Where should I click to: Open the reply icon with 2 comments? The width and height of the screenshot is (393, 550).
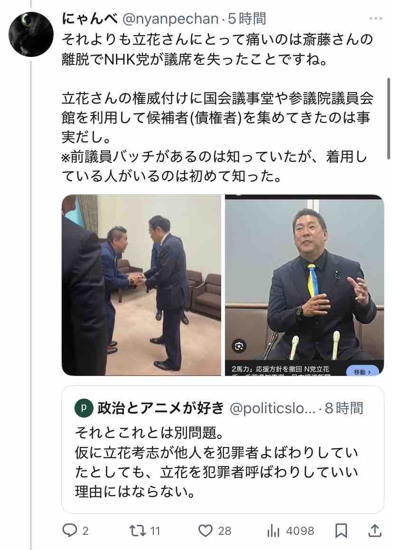(x=69, y=531)
